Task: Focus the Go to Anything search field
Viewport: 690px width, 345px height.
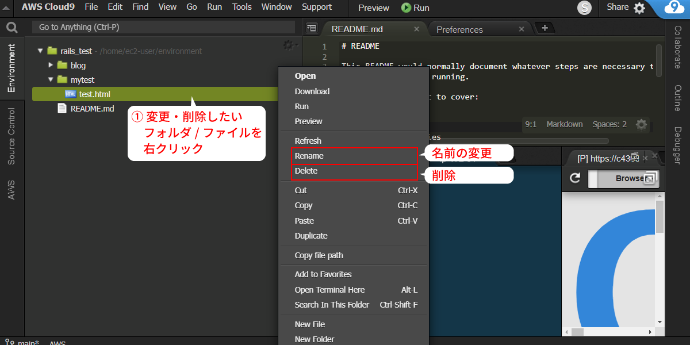Action: [163, 27]
